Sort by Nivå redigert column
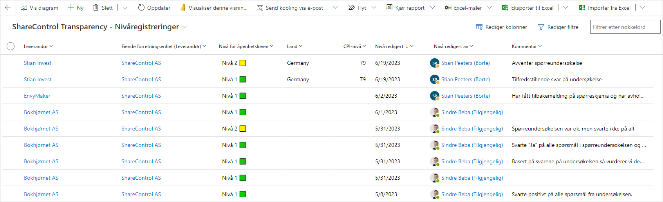Viewport: 663px width, 202px height. point(394,46)
